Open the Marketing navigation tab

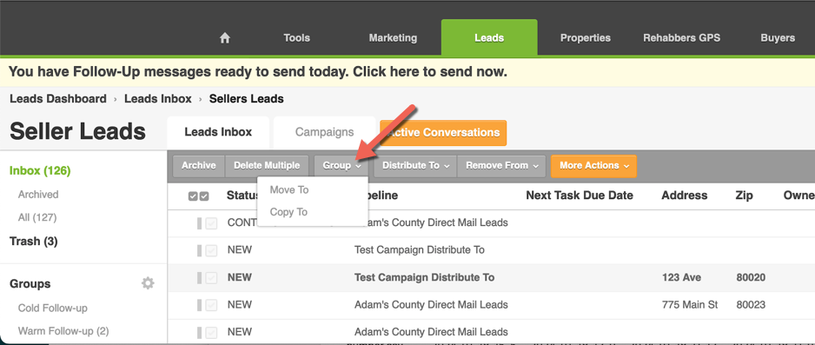coord(393,38)
